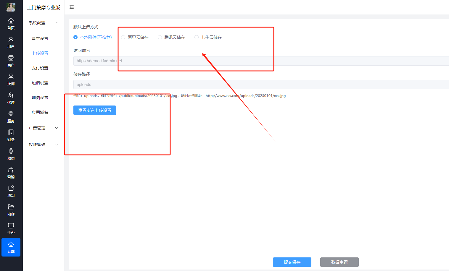Click the 访问域名 input field
Viewport: 449px width, 271px height.
[261, 61]
